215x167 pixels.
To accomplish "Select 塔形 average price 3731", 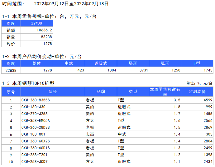I will click(144, 70).
